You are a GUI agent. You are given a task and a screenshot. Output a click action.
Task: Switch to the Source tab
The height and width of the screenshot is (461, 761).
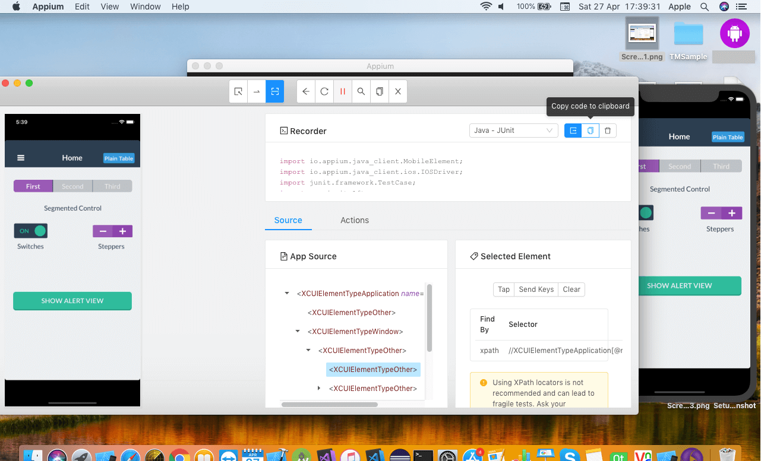tap(288, 220)
